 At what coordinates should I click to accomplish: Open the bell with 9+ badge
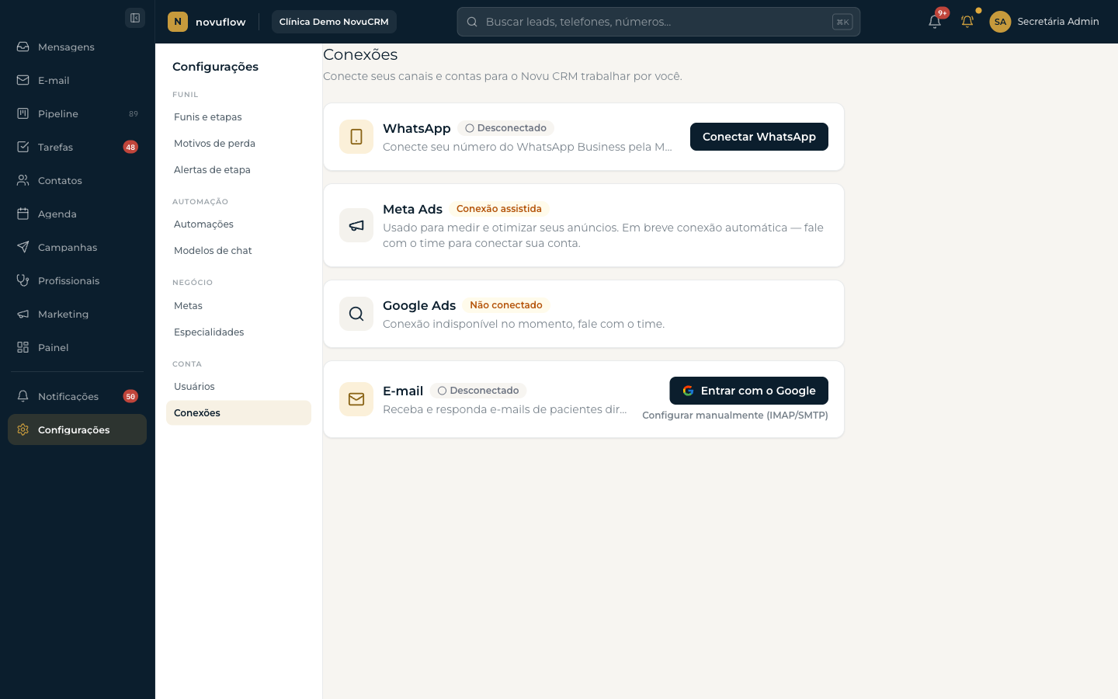click(x=935, y=21)
